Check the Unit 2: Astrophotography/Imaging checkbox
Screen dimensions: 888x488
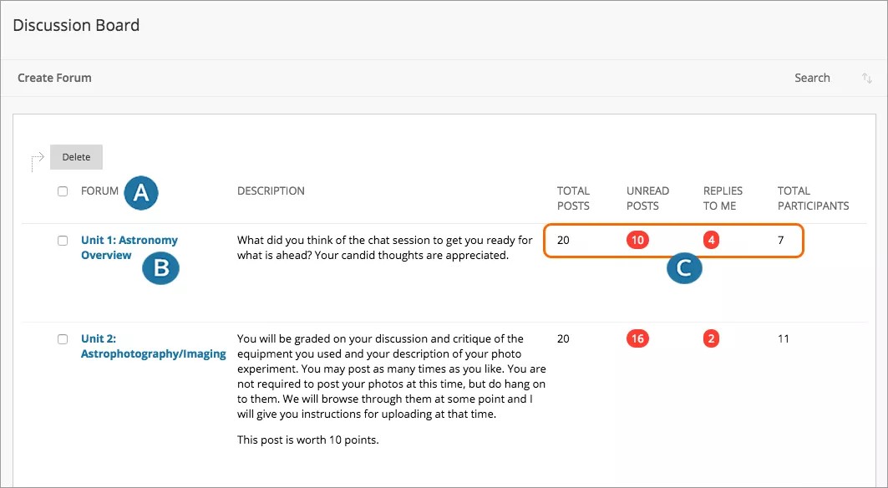coord(62,338)
